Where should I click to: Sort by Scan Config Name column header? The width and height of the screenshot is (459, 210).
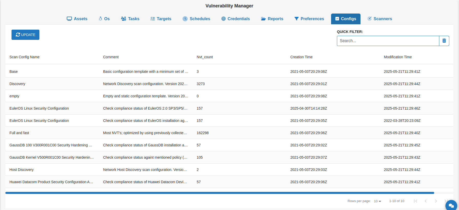pos(25,57)
